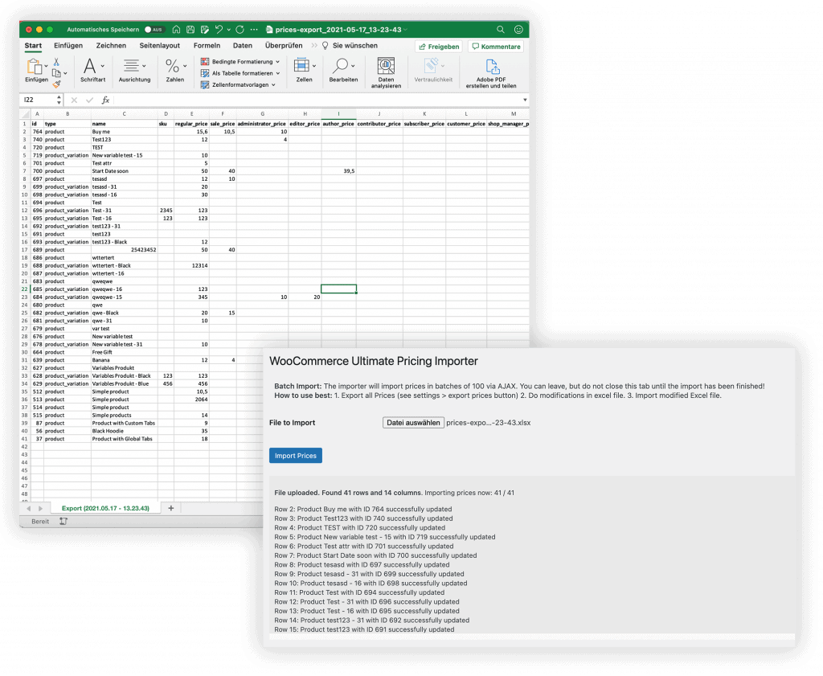Switch to the Start ribbon tab
The height and width of the screenshot is (676, 823).
33,46
